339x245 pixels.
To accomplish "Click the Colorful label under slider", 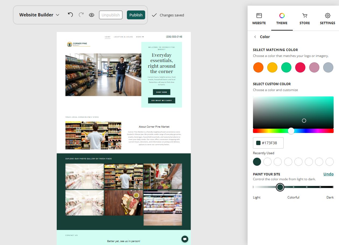I will point(293,197).
